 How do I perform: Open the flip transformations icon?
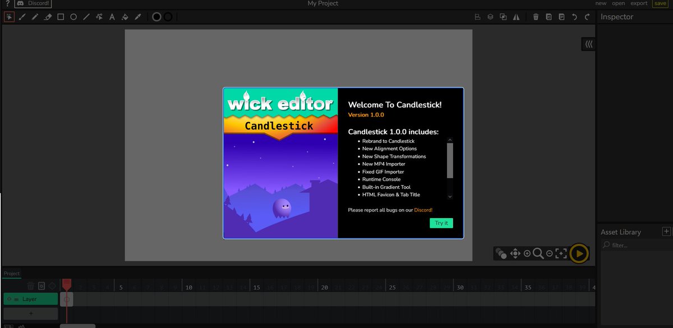click(x=516, y=17)
